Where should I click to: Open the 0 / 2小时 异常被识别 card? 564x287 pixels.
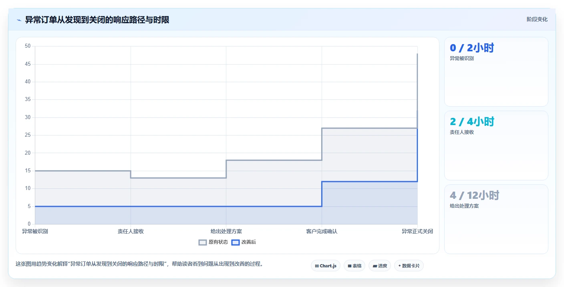point(496,72)
